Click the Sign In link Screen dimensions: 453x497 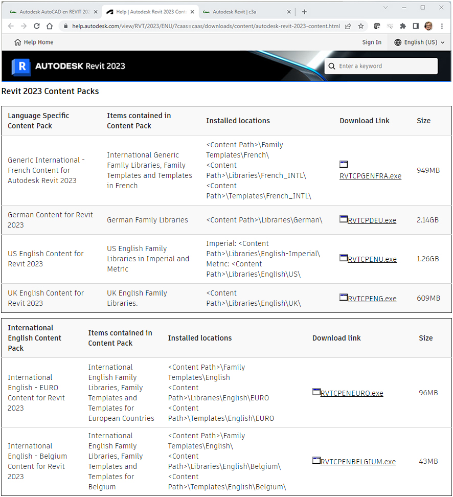pyautogui.click(x=372, y=42)
